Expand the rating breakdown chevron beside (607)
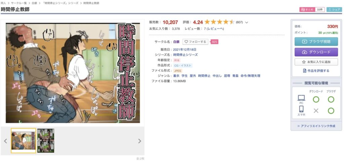Image resolution: width=344 pixels, height=165 pixels. tap(247, 22)
